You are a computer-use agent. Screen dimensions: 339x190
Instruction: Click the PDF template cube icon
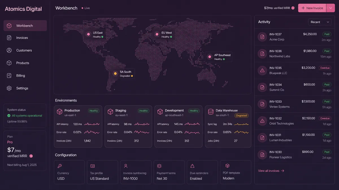pyautogui.click(x=227, y=166)
